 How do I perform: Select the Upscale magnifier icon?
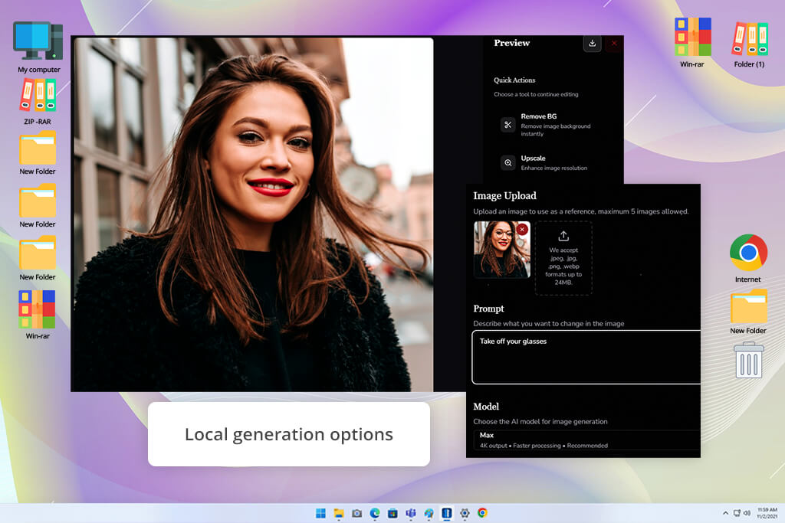point(507,162)
